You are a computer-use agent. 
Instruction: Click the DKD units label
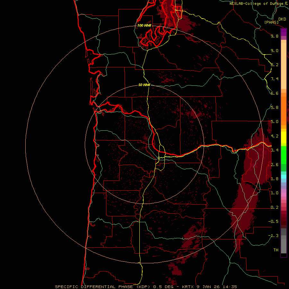[x=282, y=19]
